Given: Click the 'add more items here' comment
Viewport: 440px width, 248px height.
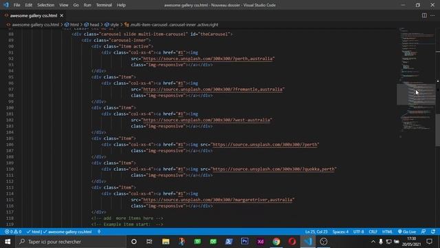Looking at the screenshot, I should pos(127,218).
